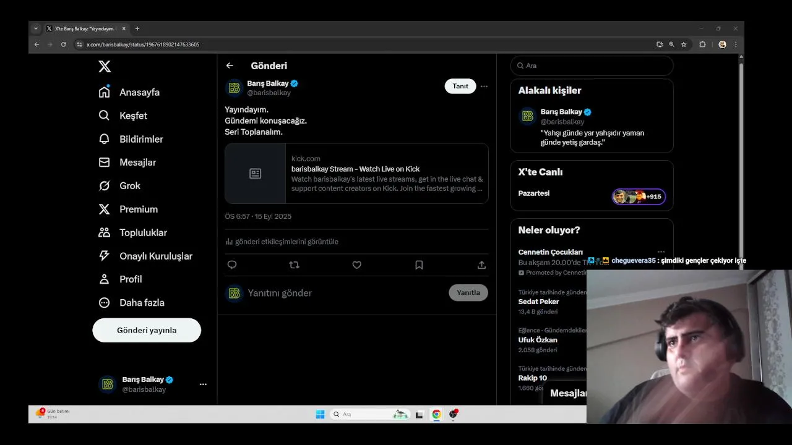Click the repost icon under the post
This screenshot has width=792, height=445.
tap(294, 265)
